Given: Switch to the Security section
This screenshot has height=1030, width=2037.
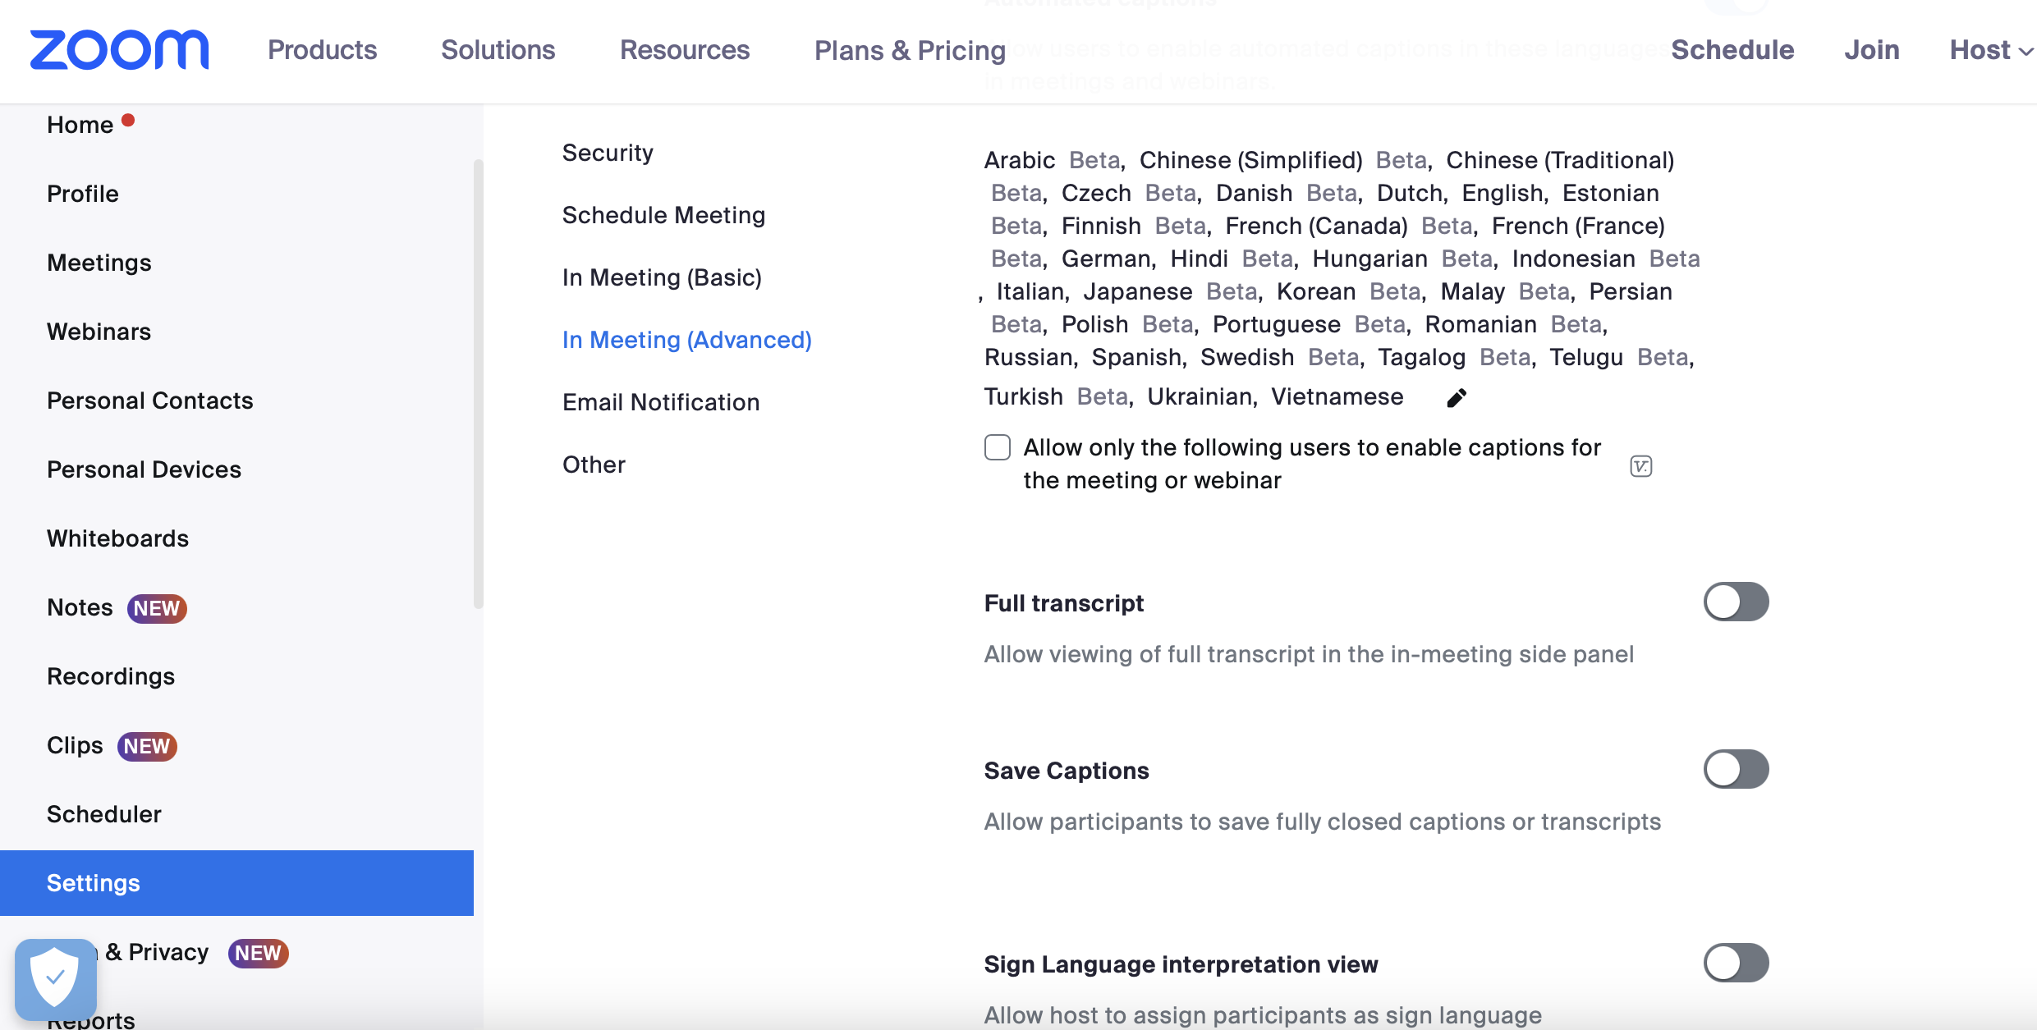Looking at the screenshot, I should [x=607, y=152].
